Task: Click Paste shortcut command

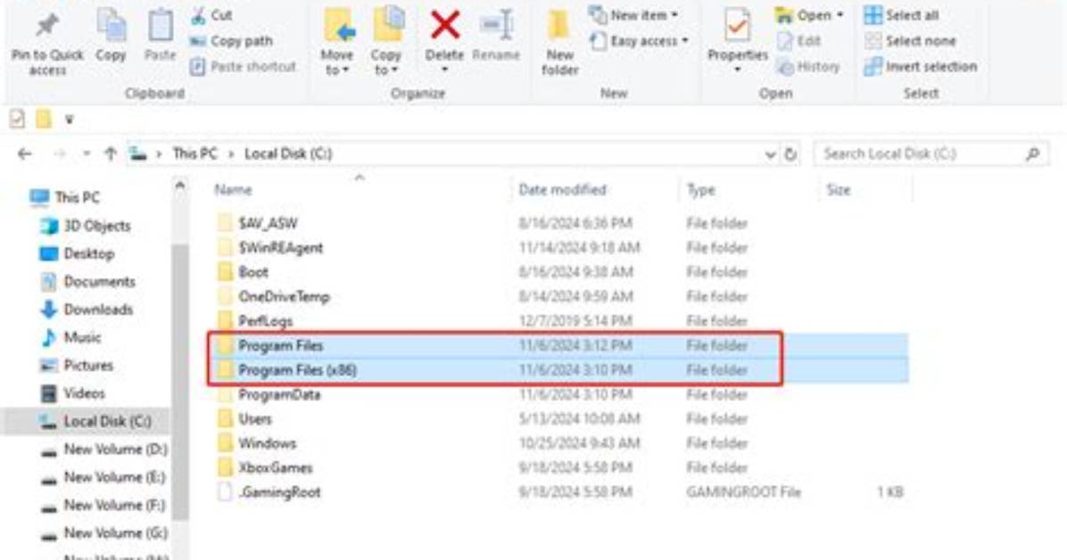Action: pos(243,67)
